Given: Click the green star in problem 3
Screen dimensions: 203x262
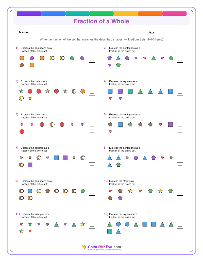Looking at the screenshot, I should [x=21, y=91].
